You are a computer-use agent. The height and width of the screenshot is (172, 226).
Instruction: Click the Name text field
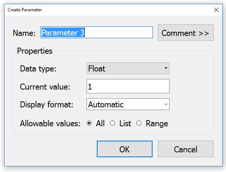tap(97, 33)
